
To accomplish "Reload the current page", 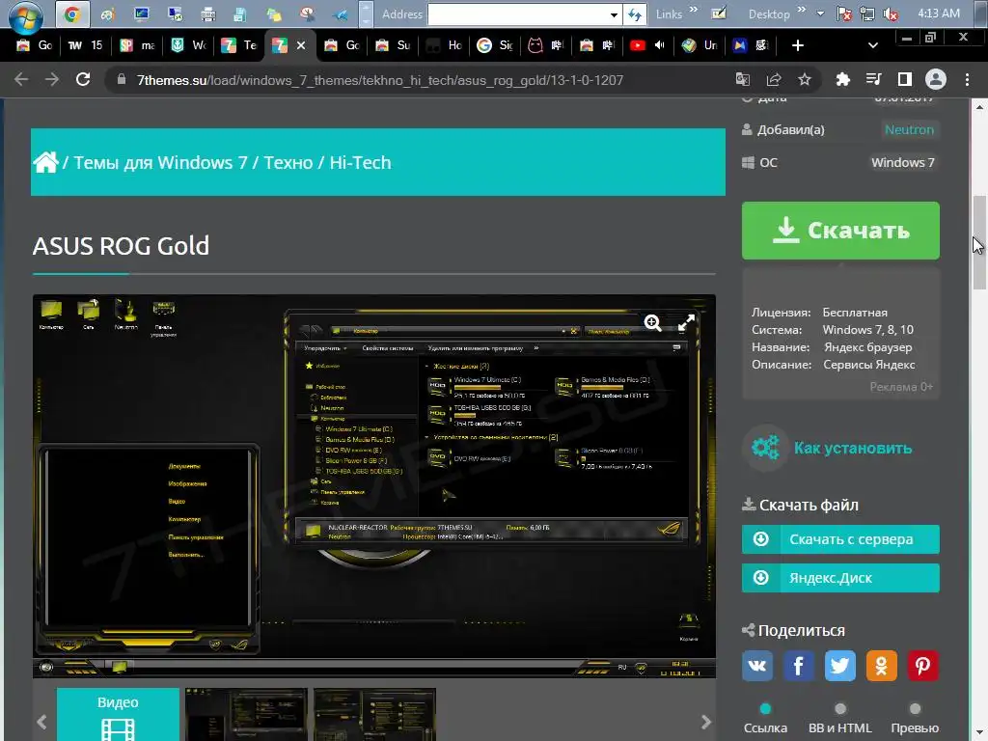I will (x=83, y=79).
